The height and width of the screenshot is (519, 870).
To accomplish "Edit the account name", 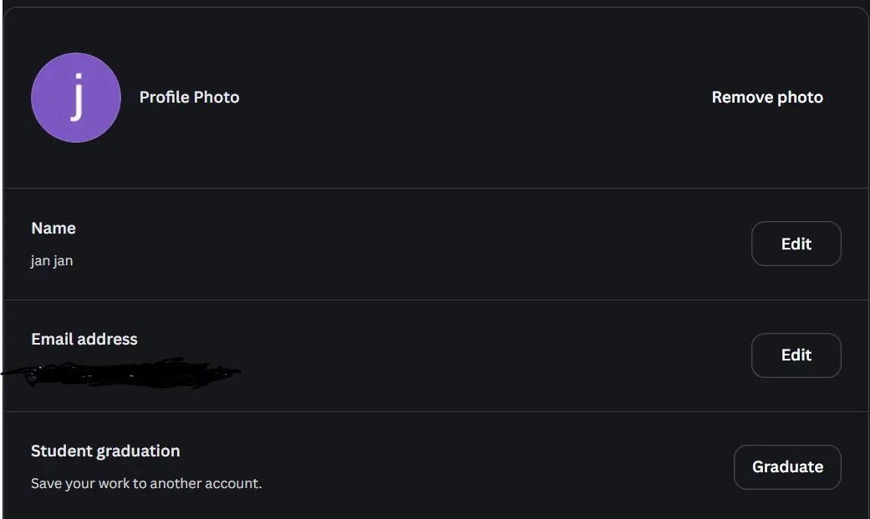I will (796, 244).
